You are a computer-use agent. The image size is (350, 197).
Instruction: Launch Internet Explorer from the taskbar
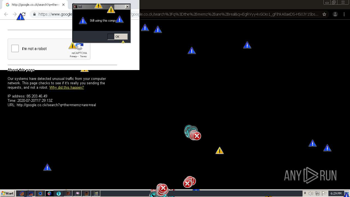click(x=22, y=193)
